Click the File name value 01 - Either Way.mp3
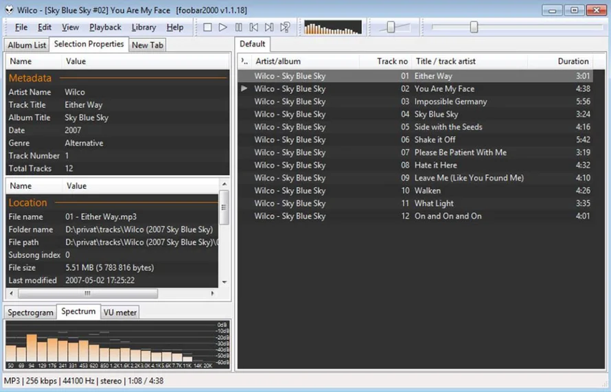The height and width of the screenshot is (392, 611). tap(101, 217)
